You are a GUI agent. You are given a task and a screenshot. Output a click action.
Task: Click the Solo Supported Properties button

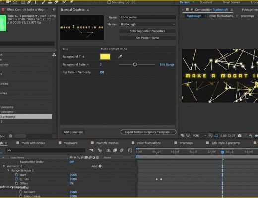coord(147,31)
